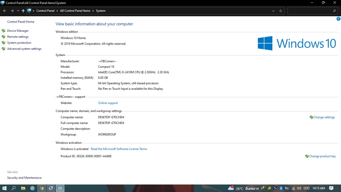
Task: Read the Microsoft Software License Terms
Action: point(119,149)
